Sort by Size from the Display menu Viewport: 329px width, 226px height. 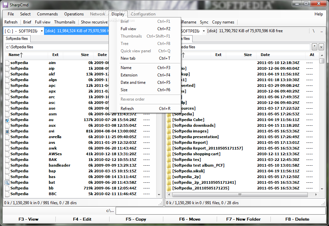coord(145,90)
